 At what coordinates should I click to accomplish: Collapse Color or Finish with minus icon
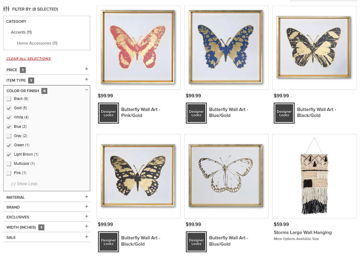(x=86, y=90)
